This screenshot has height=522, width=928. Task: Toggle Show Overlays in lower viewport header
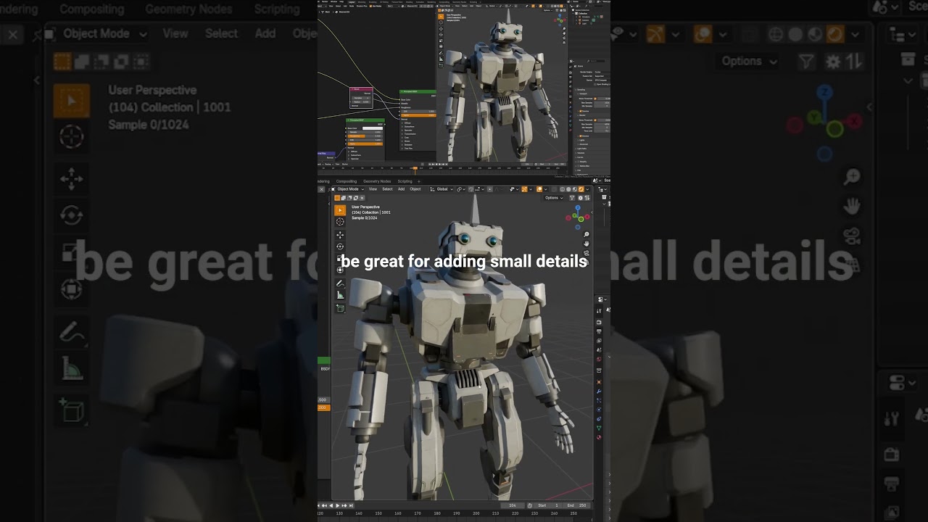(x=539, y=189)
